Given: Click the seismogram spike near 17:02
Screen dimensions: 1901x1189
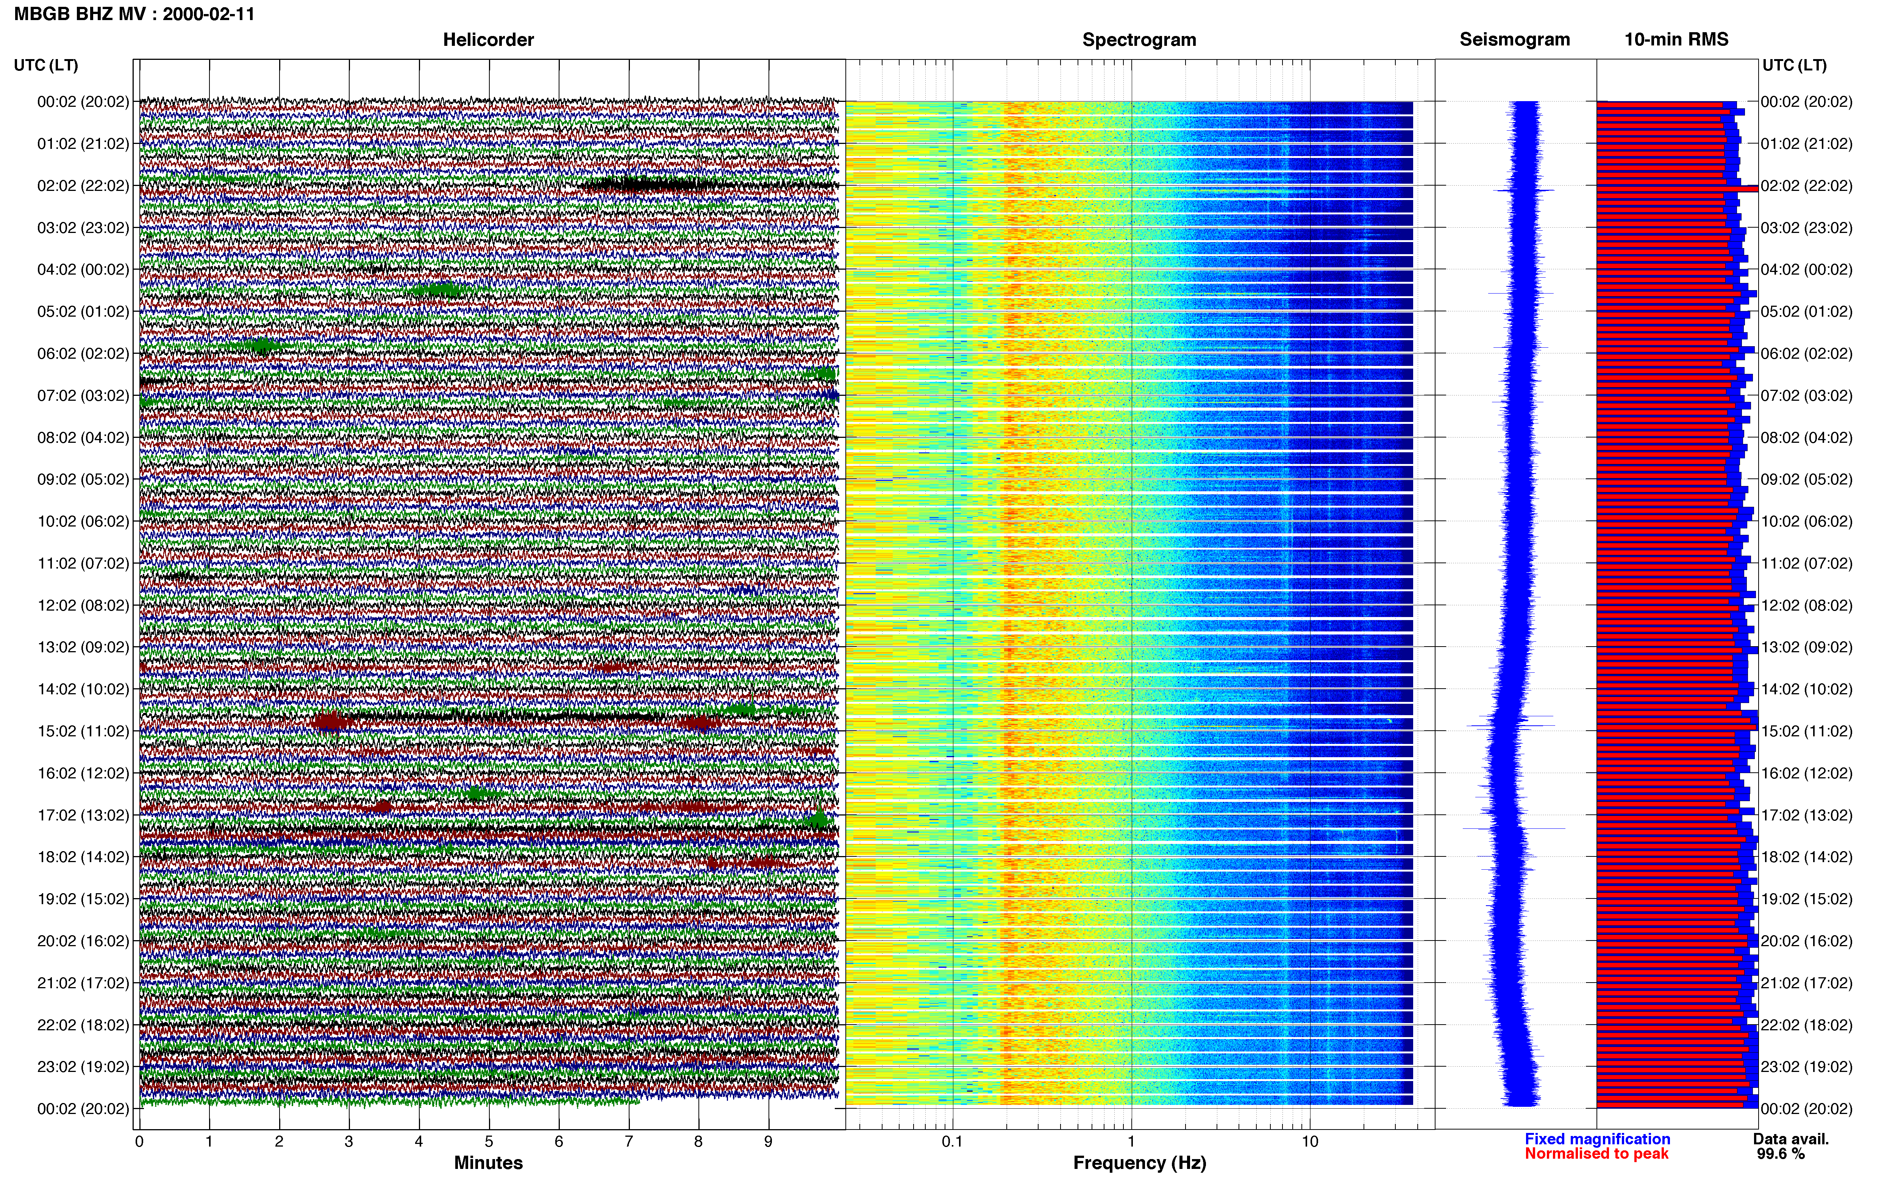Looking at the screenshot, I should (1514, 828).
